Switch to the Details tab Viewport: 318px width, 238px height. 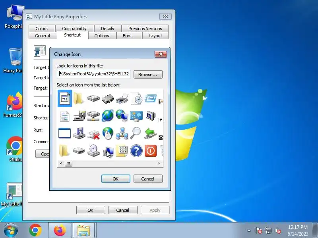107,29
